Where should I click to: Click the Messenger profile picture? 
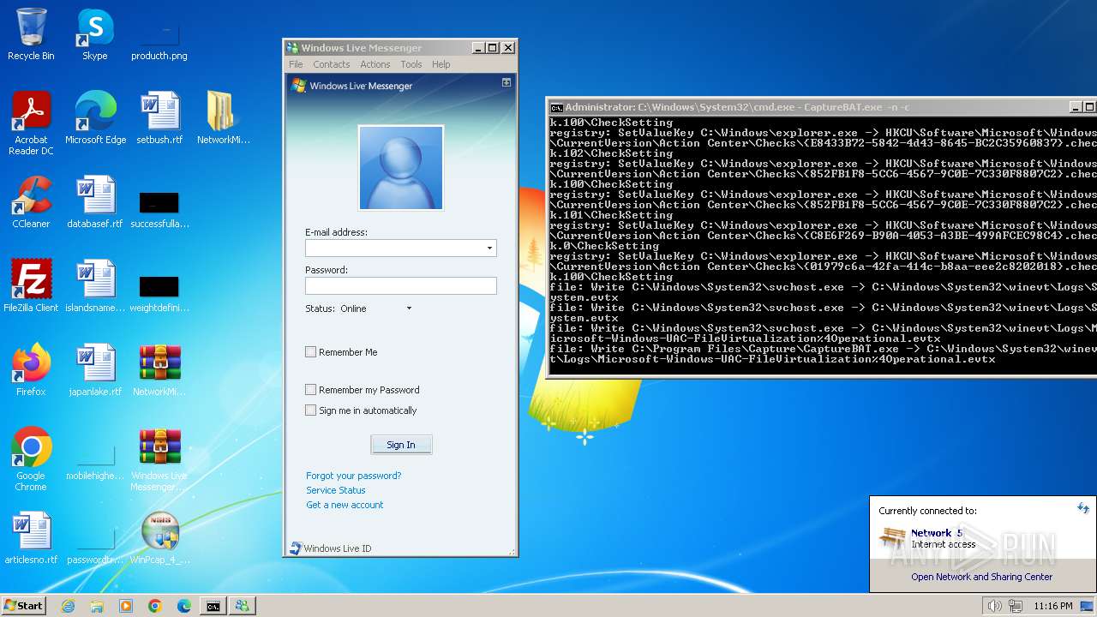click(x=400, y=168)
